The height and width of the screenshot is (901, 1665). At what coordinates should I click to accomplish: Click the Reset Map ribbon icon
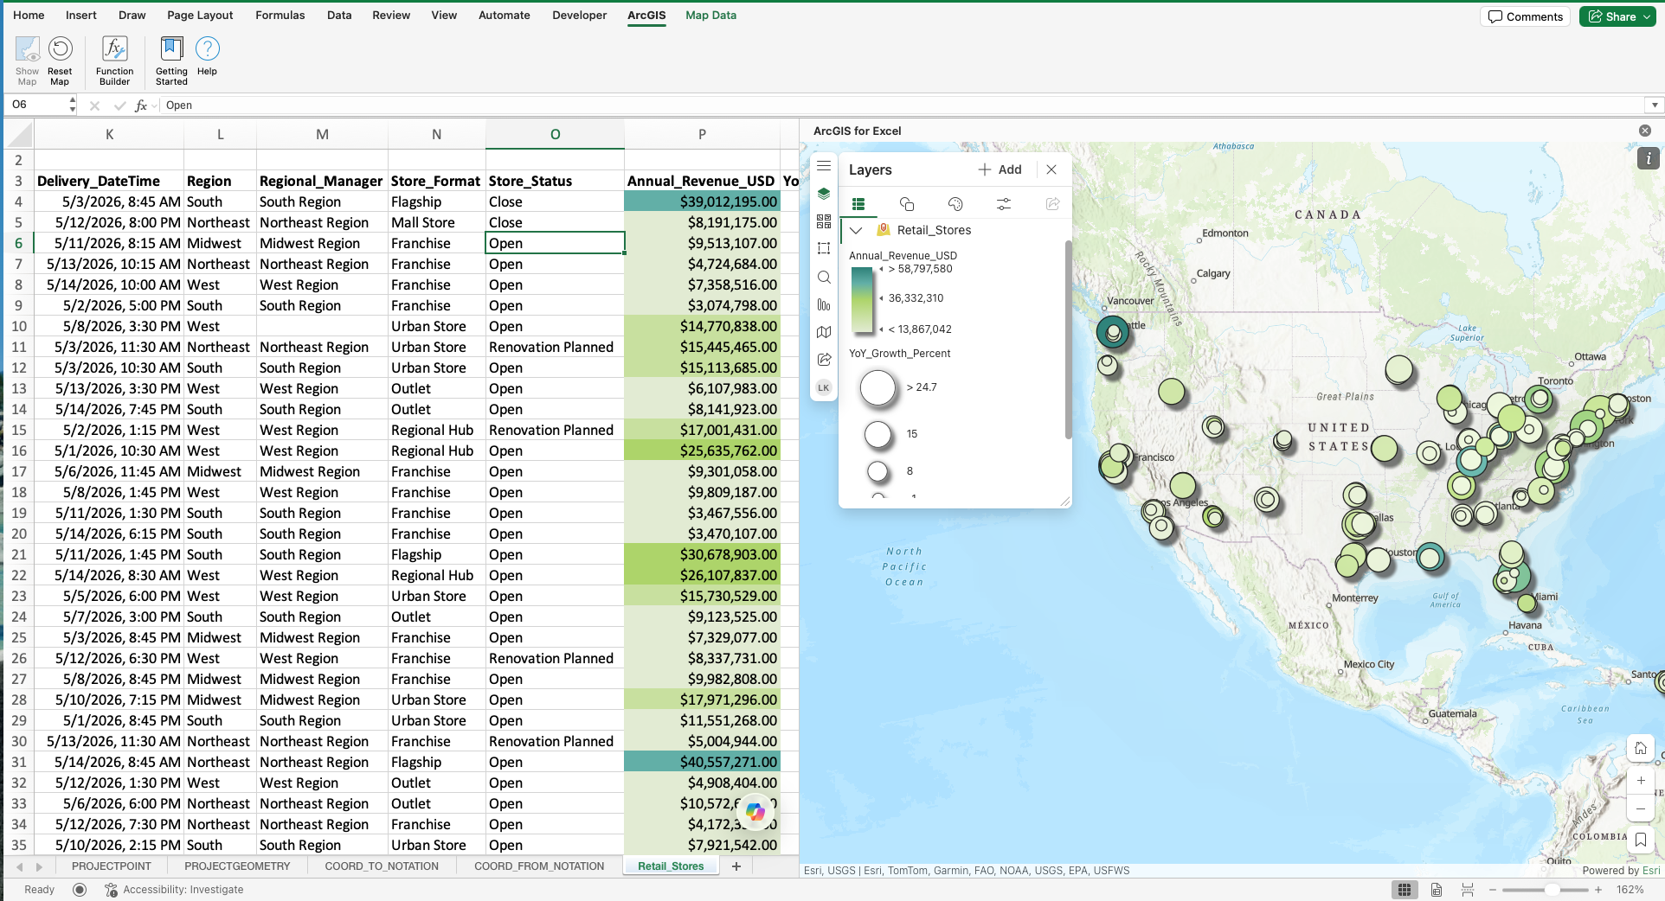click(60, 61)
